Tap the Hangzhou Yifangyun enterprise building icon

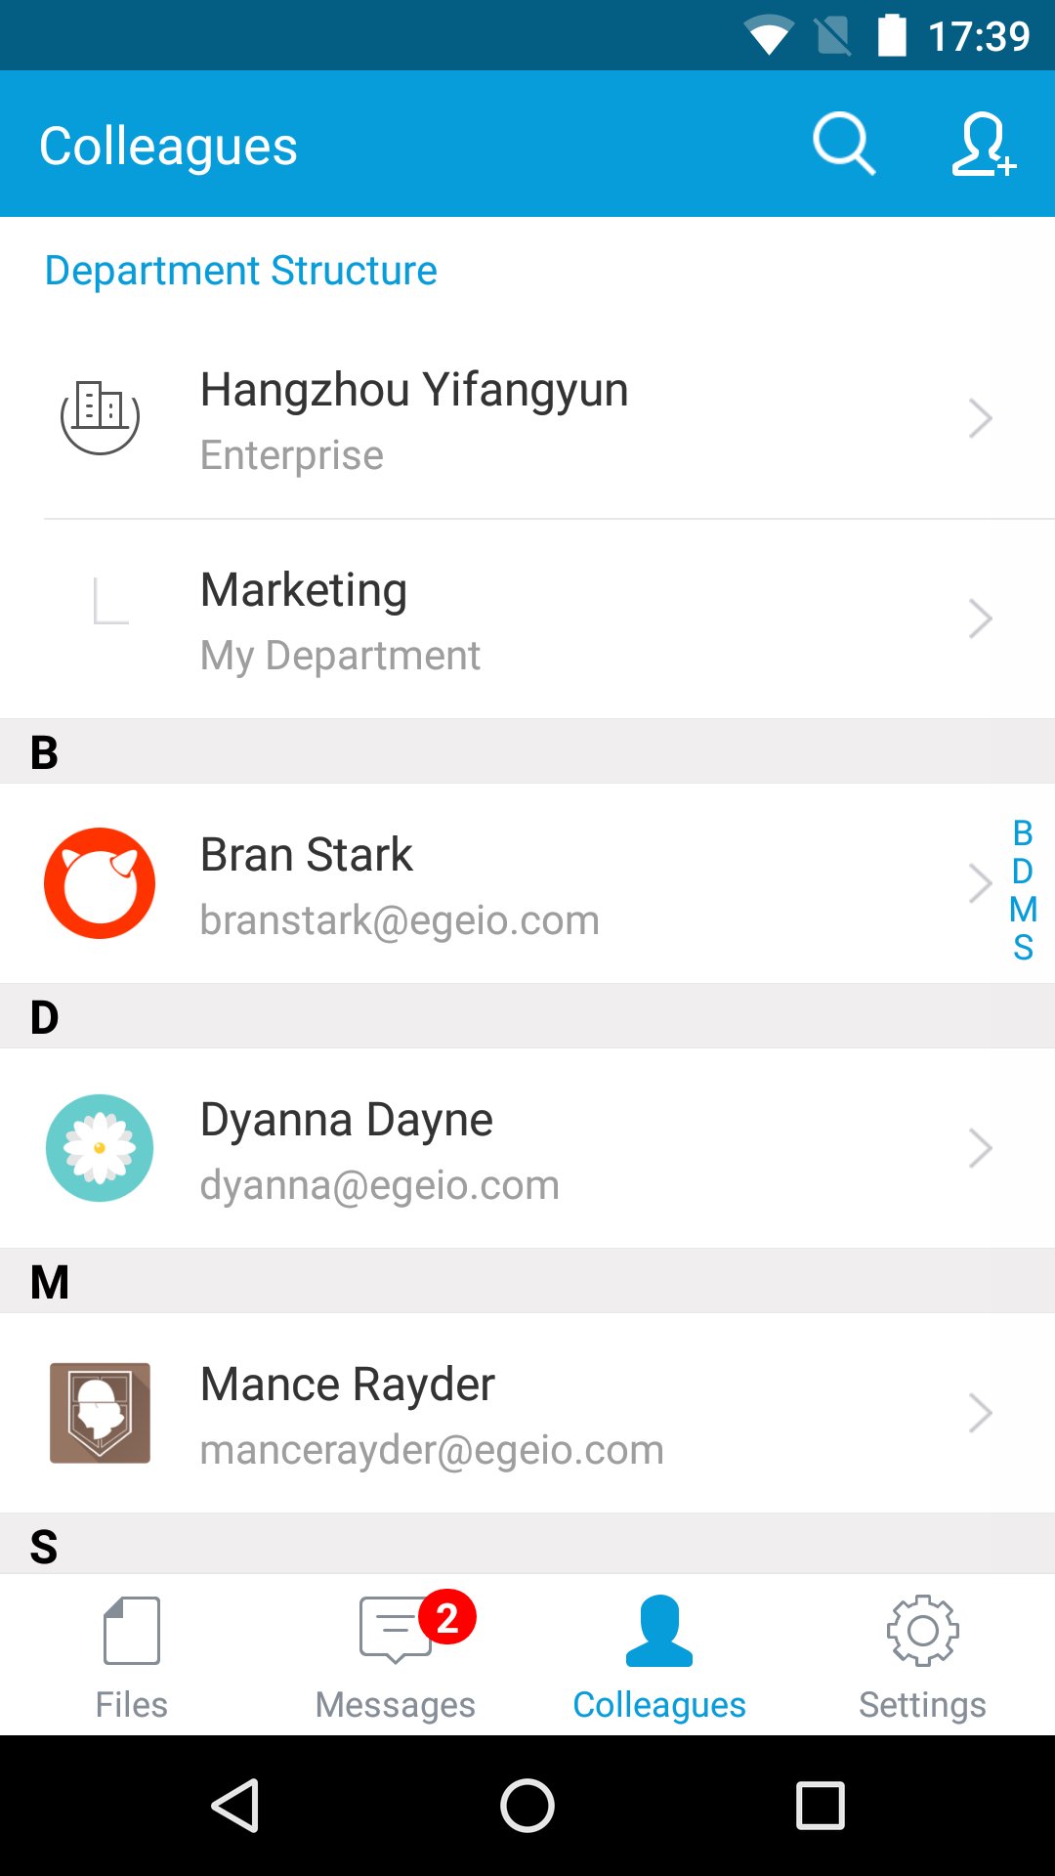(x=100, y=417)
